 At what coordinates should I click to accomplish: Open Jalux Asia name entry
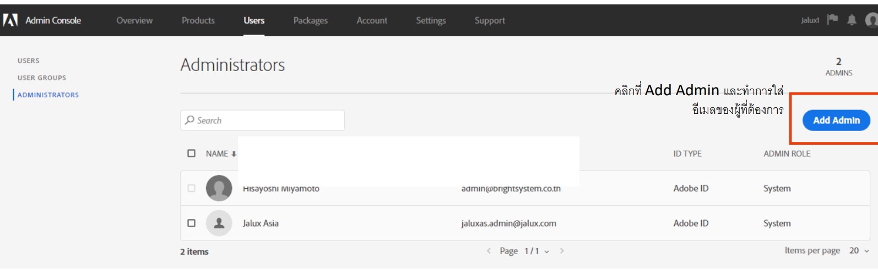click(261, 223)
